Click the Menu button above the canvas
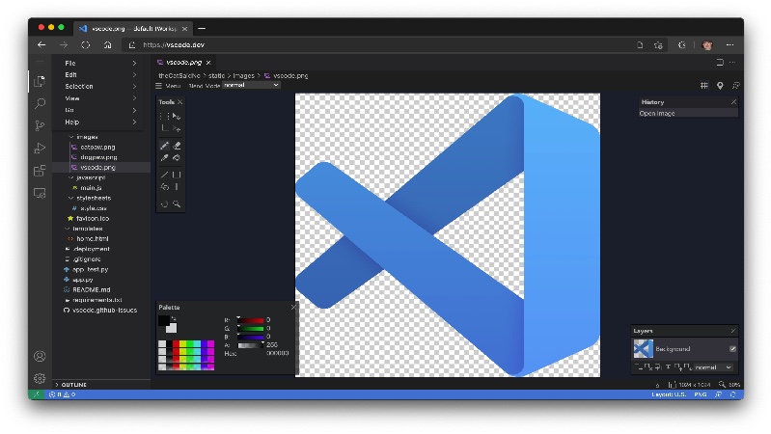The image size is (771, 434). click(x=170, y=85)
